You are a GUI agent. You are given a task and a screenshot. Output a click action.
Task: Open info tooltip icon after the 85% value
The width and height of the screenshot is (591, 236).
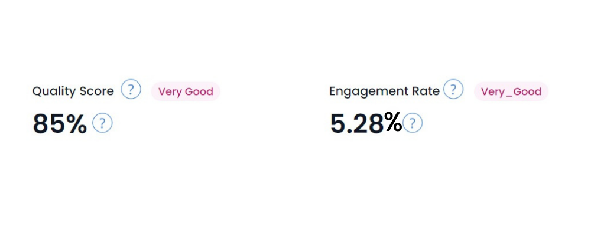[102, 123]
